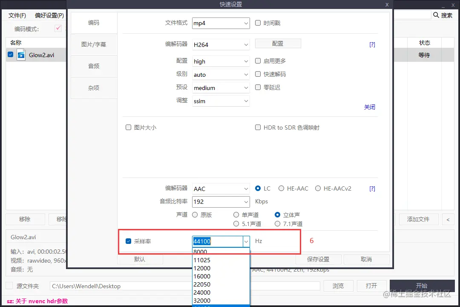Enable the 时间戳 checkbox

click(x=258, y=23)
